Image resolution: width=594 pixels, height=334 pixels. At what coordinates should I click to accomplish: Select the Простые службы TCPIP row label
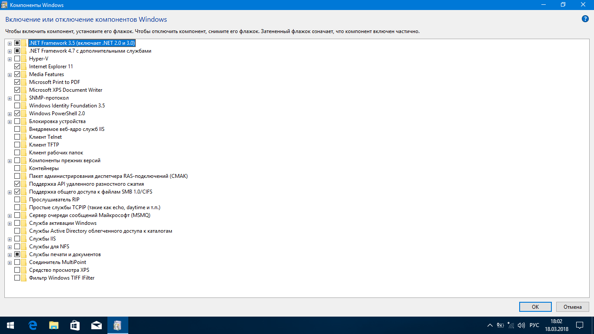(95, 207)
